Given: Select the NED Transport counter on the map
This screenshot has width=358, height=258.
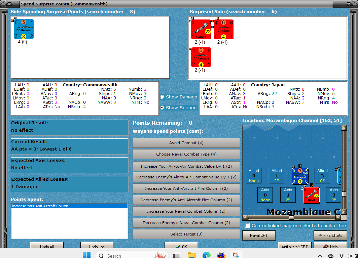Looking at the screenshot, I should pyautogui.click(x=300, y=175).
